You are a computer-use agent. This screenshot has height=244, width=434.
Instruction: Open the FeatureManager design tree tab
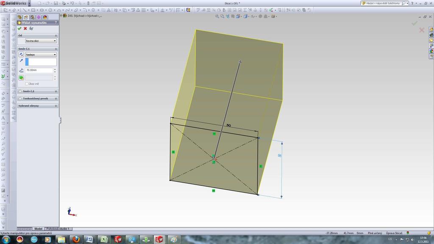19,17
